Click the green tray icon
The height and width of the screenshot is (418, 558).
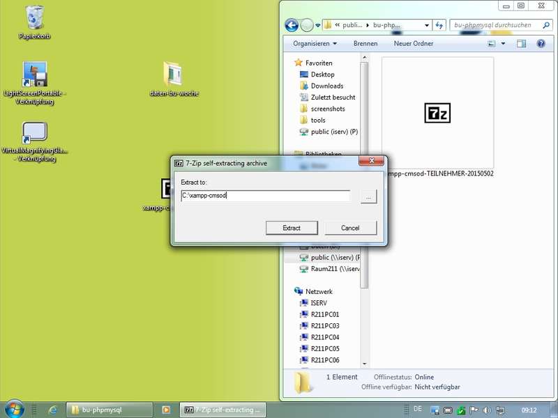(x=461, y=410)
